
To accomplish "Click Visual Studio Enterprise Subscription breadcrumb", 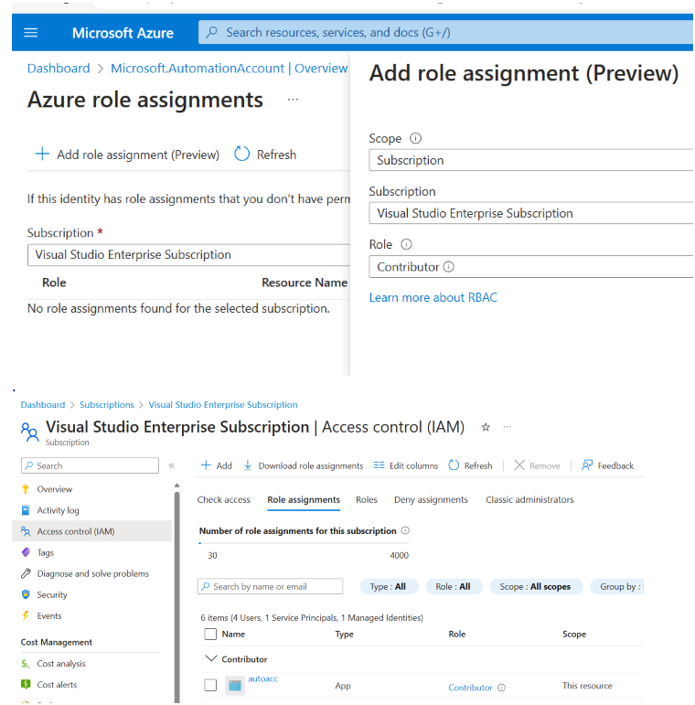I will [223, 405].
